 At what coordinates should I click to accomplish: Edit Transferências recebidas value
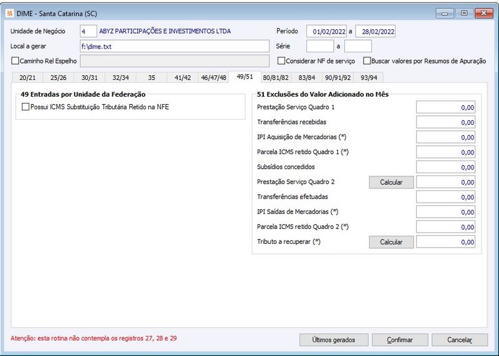[x=445, y=122]
